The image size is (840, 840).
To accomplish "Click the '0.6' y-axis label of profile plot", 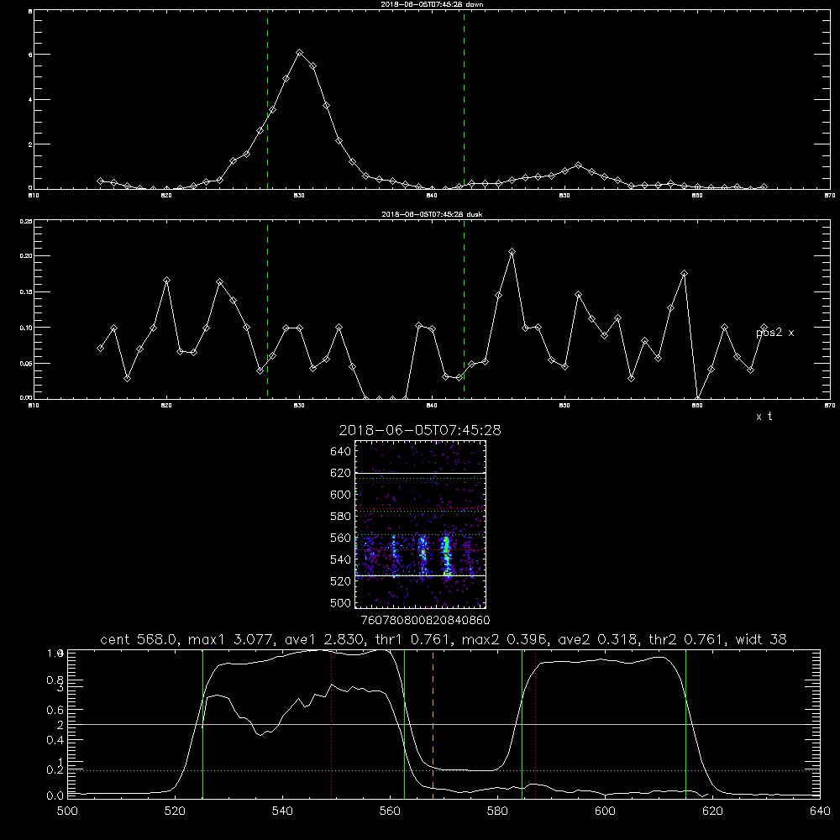I will click(x=55, y=710).
